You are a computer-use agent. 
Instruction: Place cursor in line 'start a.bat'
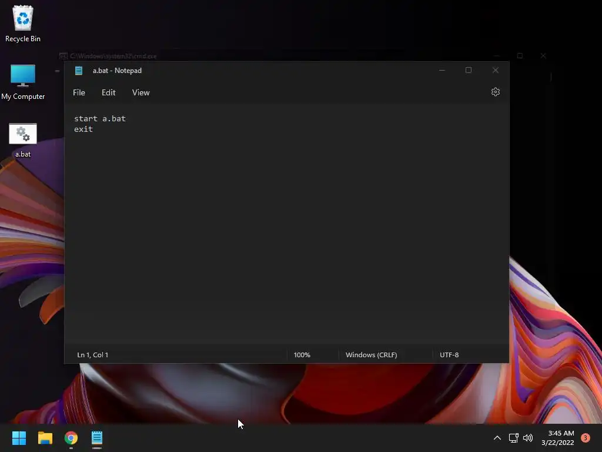(100, 118)
